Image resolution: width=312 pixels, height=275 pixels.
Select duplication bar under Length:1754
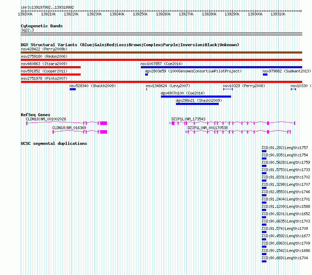[264, 158]
